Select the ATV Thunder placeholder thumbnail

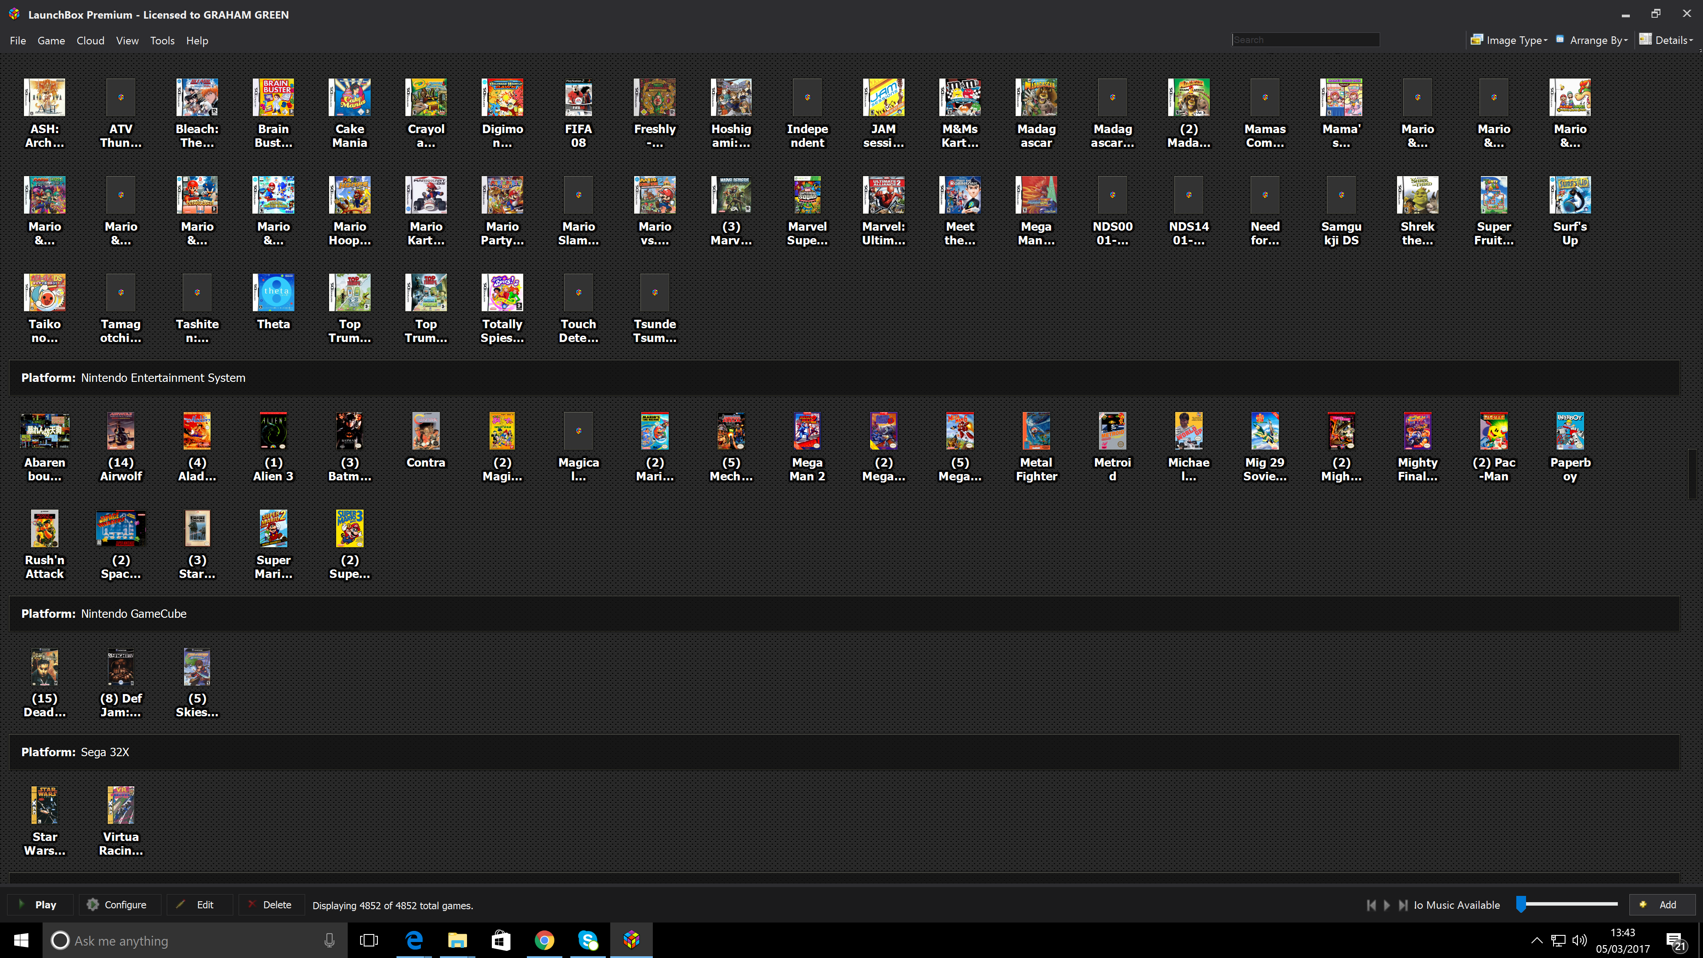click(x=121, y=97)
